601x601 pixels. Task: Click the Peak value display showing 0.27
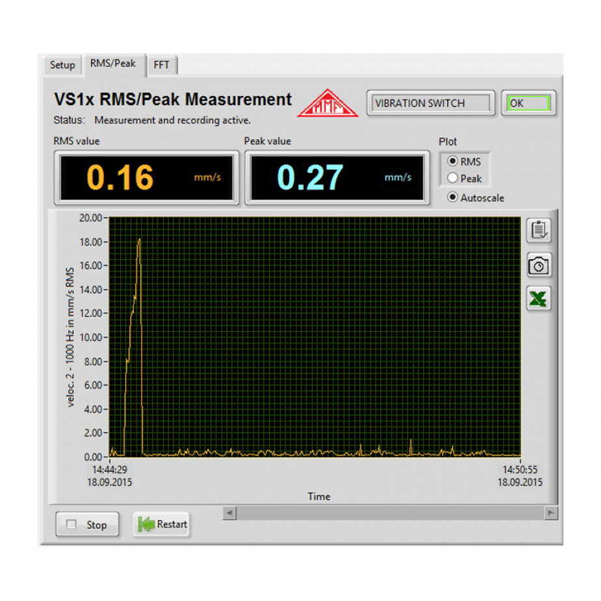pyautogui.click(x=336, y=177)
